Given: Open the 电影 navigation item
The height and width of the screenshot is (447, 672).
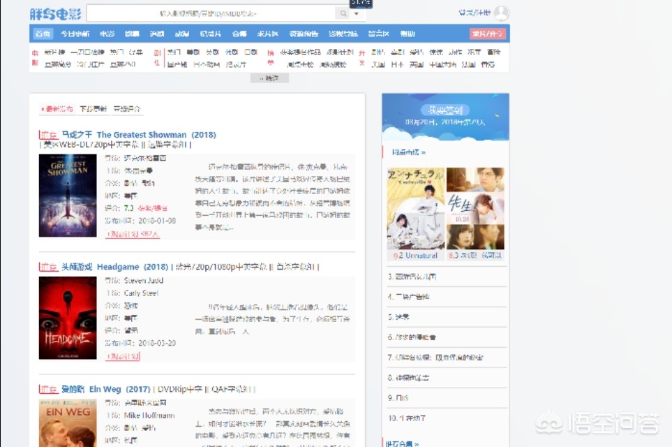Looking at the screenshot, I should [x=107, y=34].
